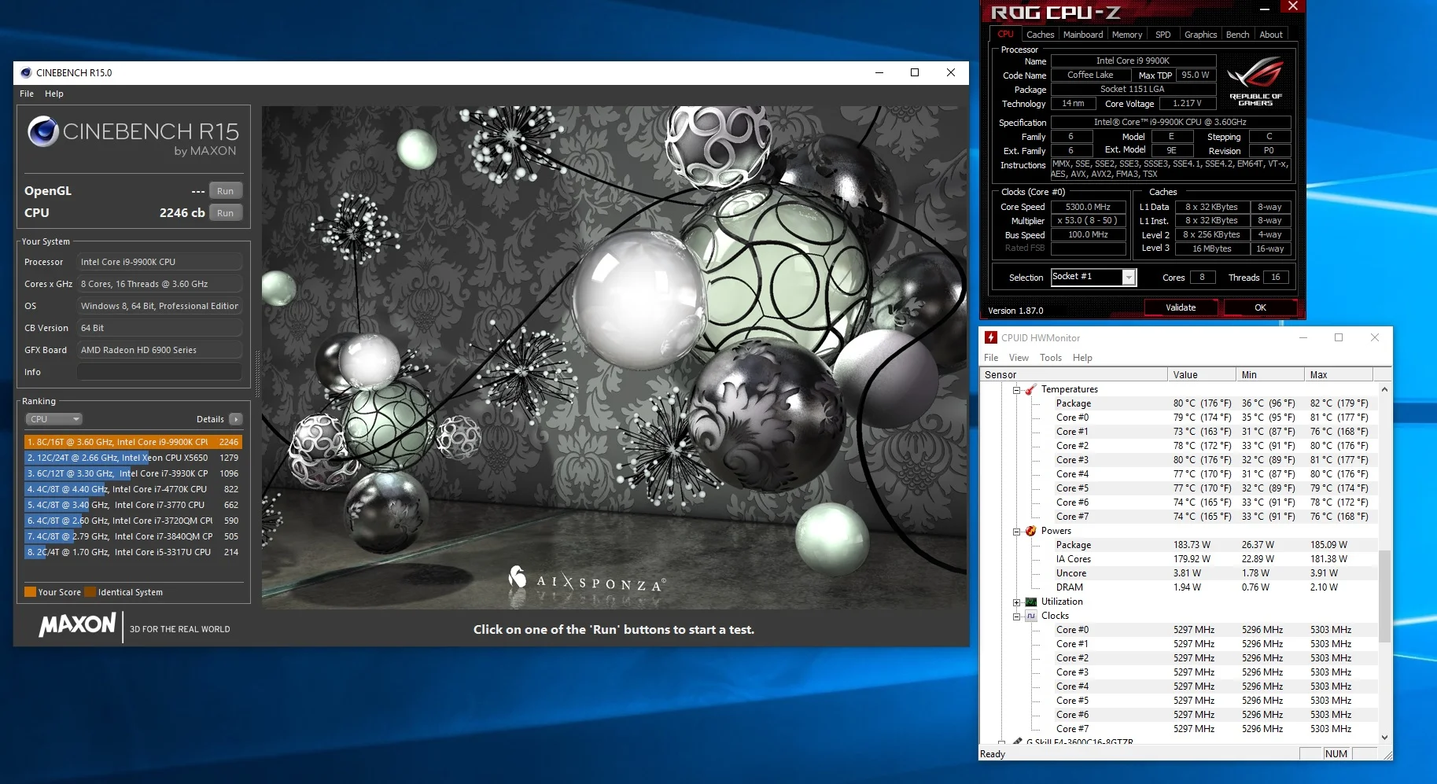The height and width of the screenshot is (784, 1437).
Task: Click the Sensor column header
Action: [1073, 375]
